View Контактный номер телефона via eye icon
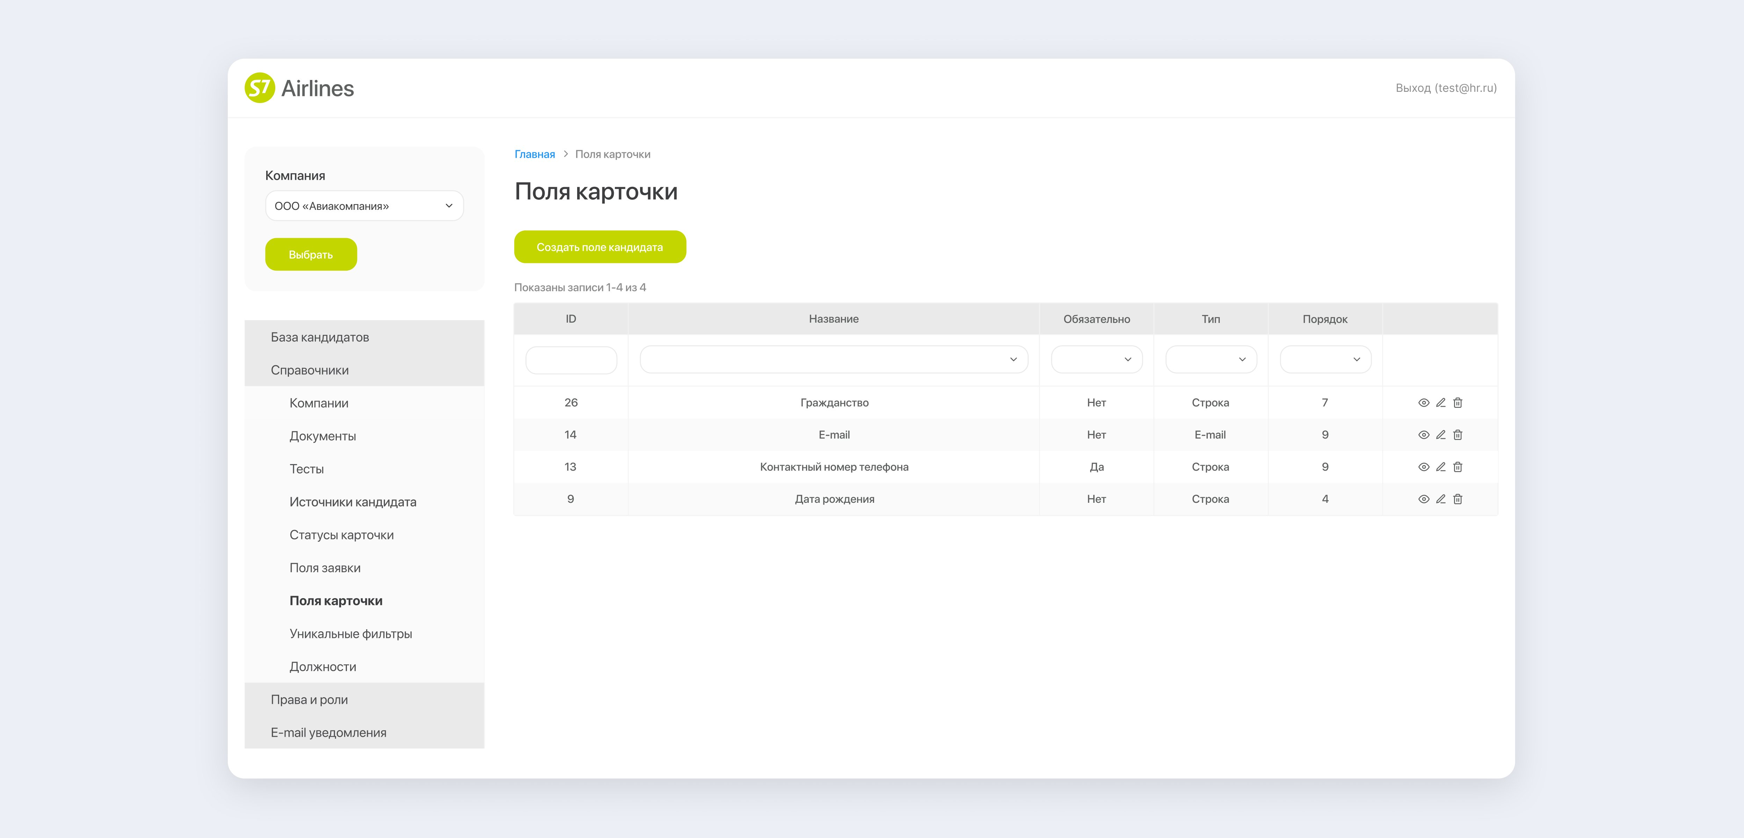 1423,467
